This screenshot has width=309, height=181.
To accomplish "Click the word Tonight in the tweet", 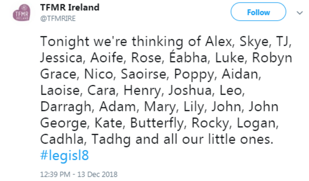I will pyautogui.click(x=65, y=42).
